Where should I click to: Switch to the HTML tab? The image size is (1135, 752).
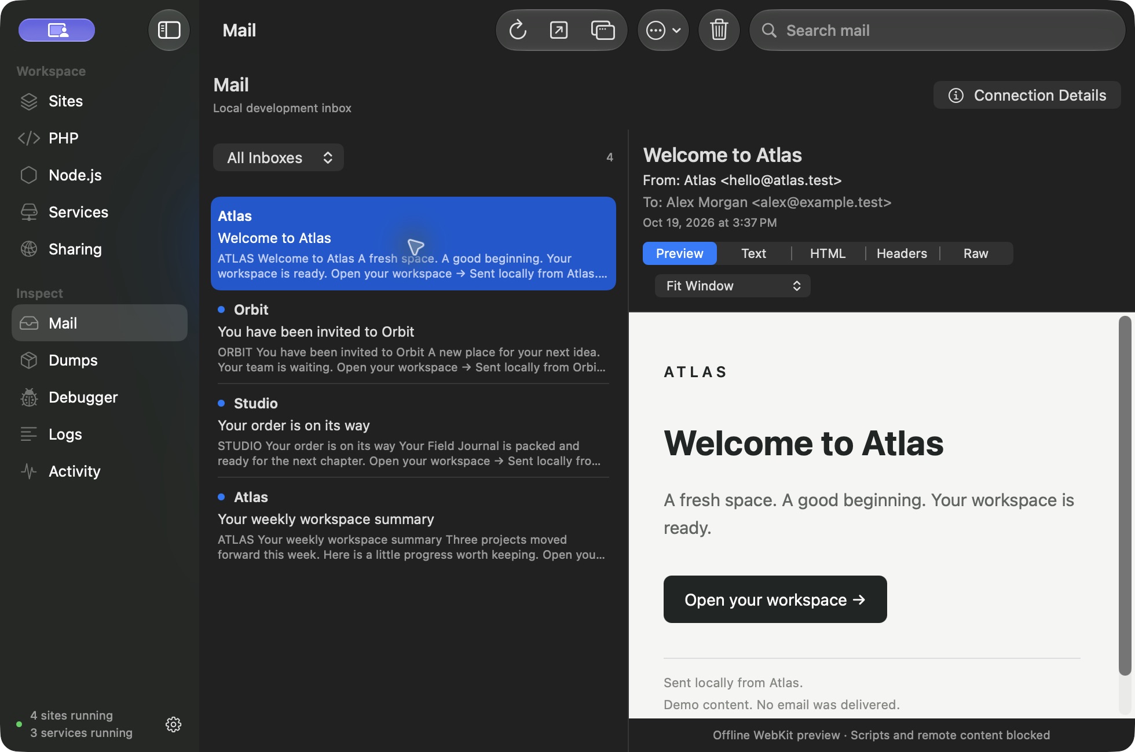pyautogui.click(x=828, y=253)
